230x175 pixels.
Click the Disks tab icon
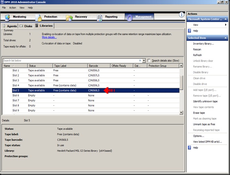pos(21,26)
